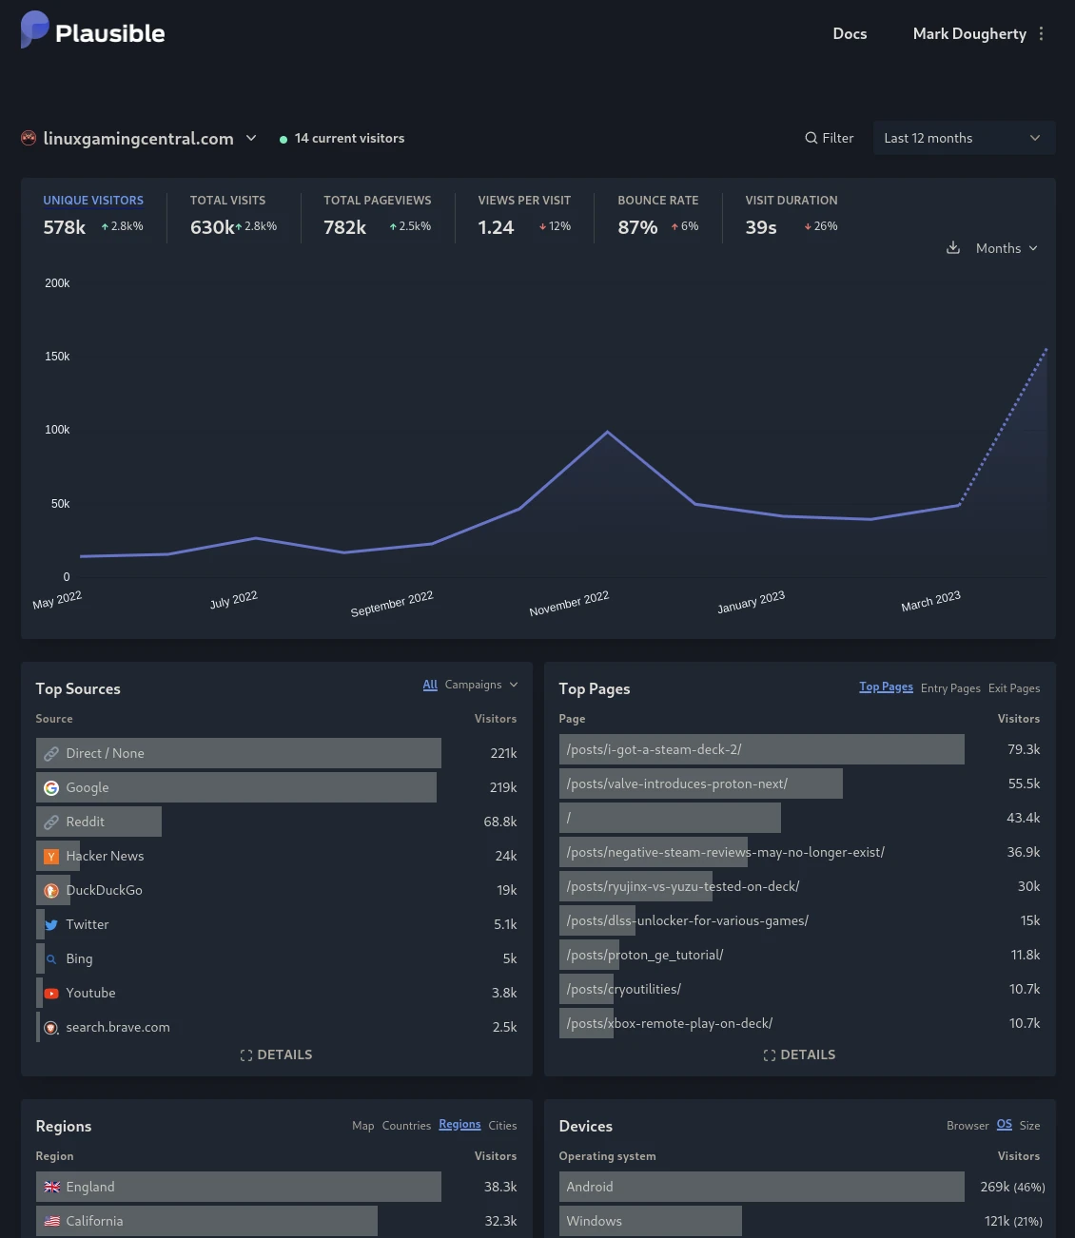Click the California flag icon
Screen dimensions: 1075x1238
click(x=52, y=1221)
